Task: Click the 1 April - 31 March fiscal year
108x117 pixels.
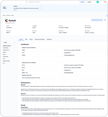Action: pos(63,33)
